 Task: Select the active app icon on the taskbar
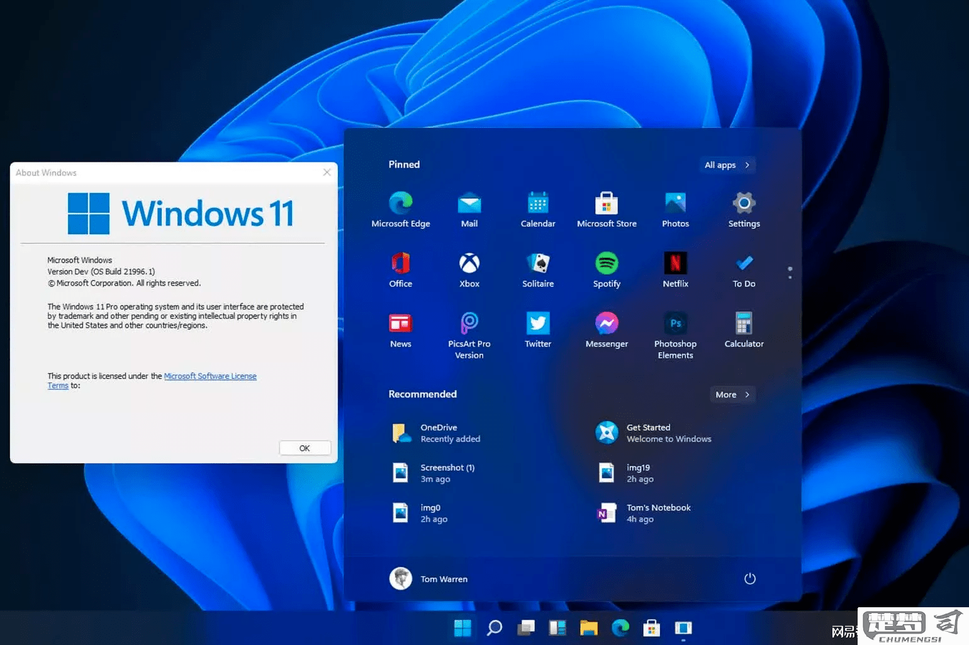tap(683, 628)
